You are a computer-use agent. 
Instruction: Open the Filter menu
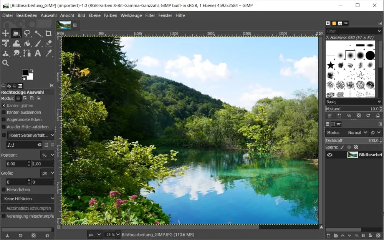[x=150, y=15]
